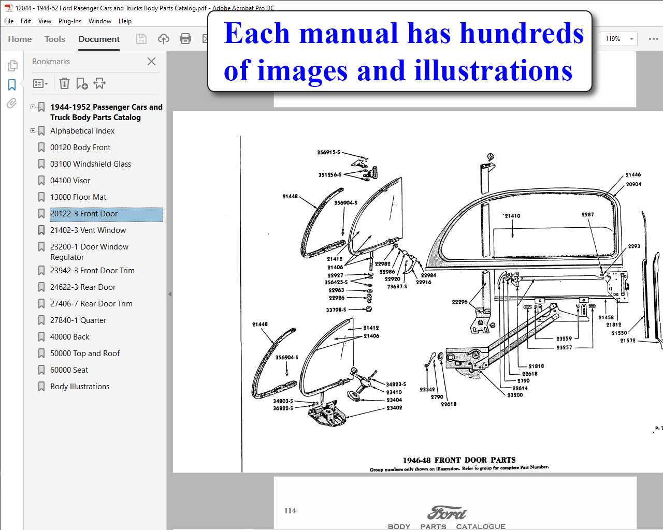Image resolution: width=663 pixels, height=530 pixels.
Task: Click the 1946-48 Front Door Parts caption
Action: pos(459,460)
